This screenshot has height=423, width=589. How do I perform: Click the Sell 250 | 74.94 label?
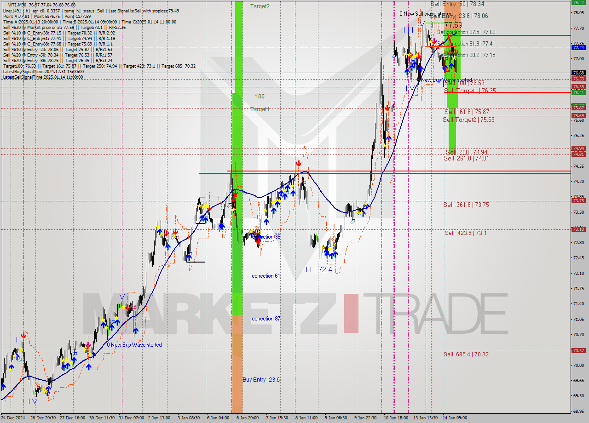[x=467, y=152]
